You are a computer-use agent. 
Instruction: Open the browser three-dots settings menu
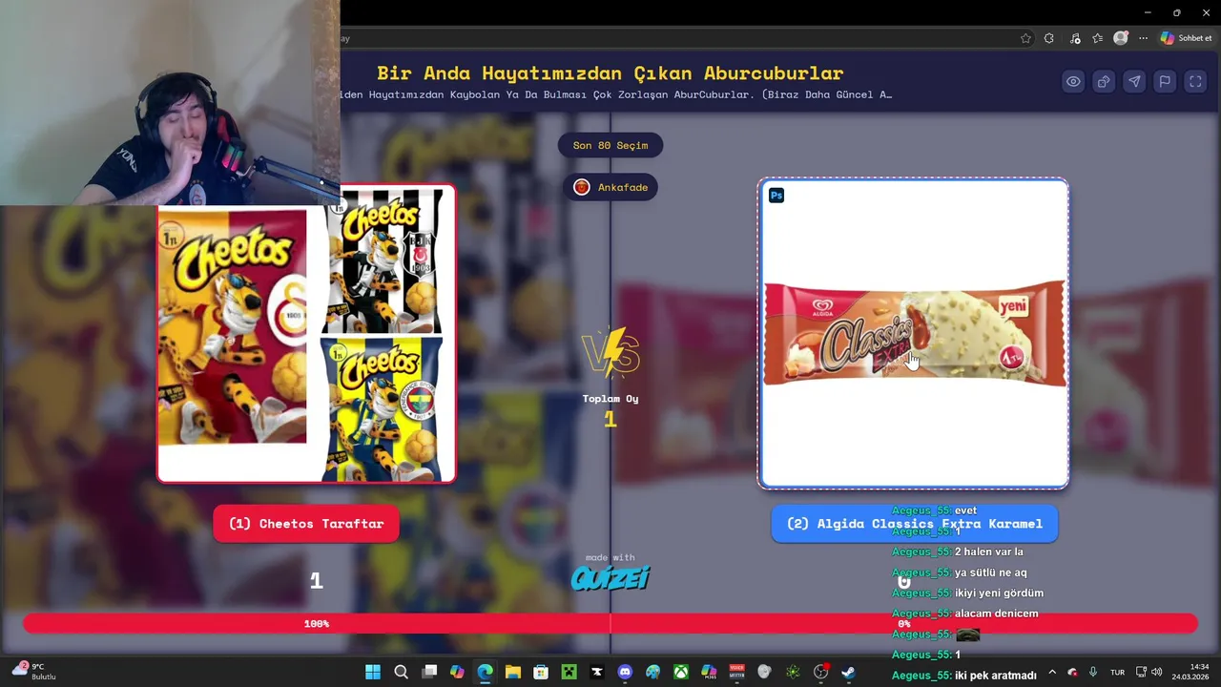coord(1143,38)
